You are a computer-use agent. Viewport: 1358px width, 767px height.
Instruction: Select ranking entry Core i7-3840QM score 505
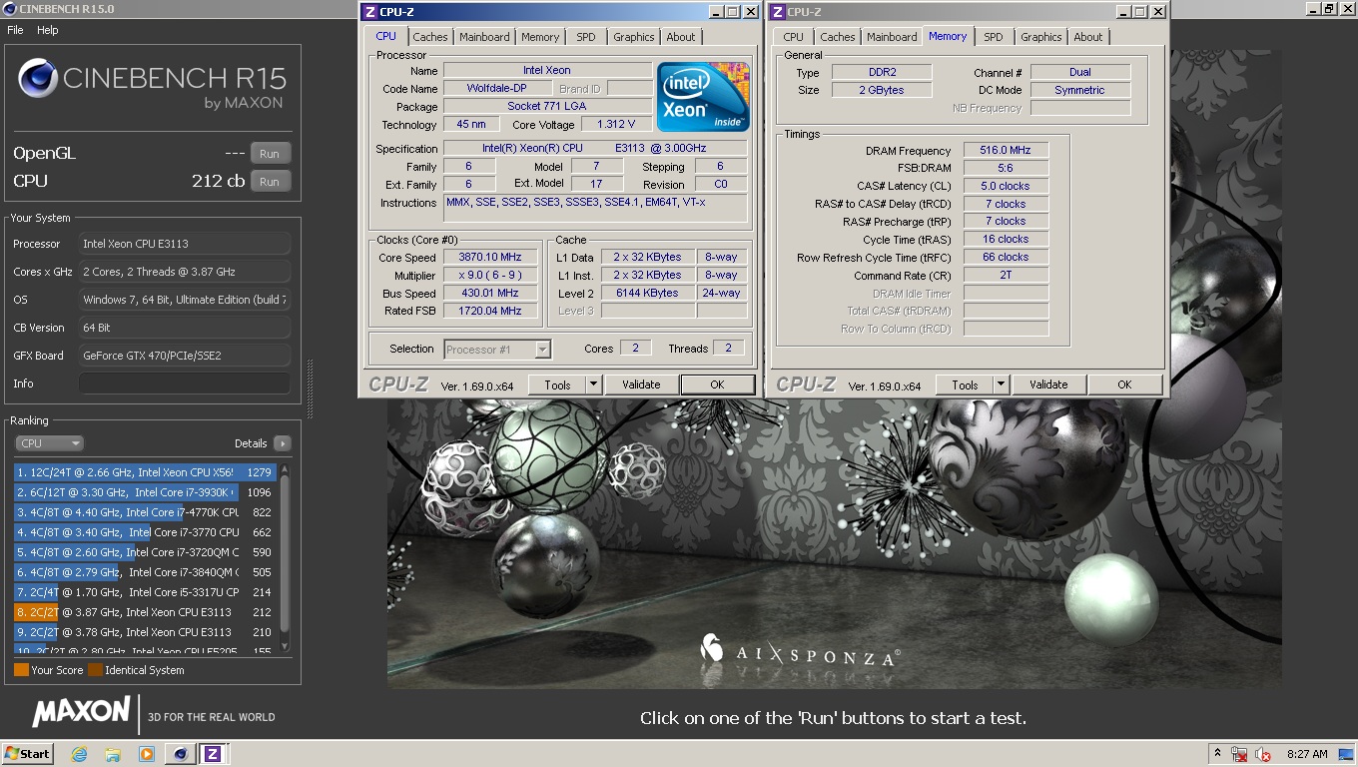coord(145,572)
